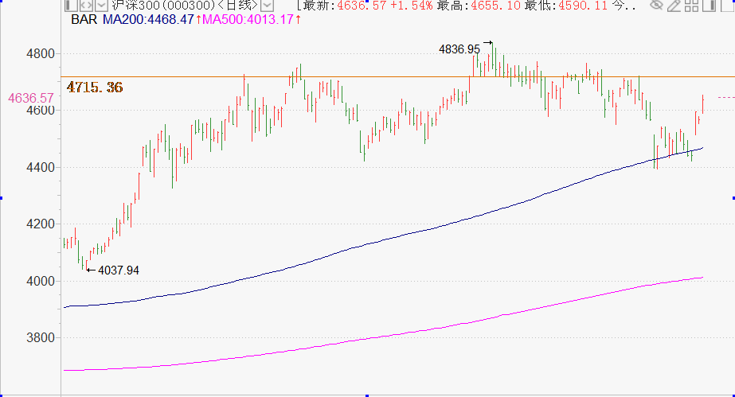Click the 沪深300(000300) title text

pos(163,5)
